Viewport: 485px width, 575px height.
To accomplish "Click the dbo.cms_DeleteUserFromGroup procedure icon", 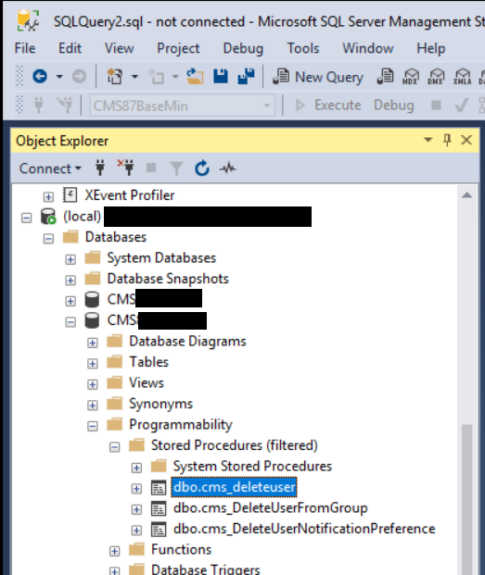I will point(159,509).
